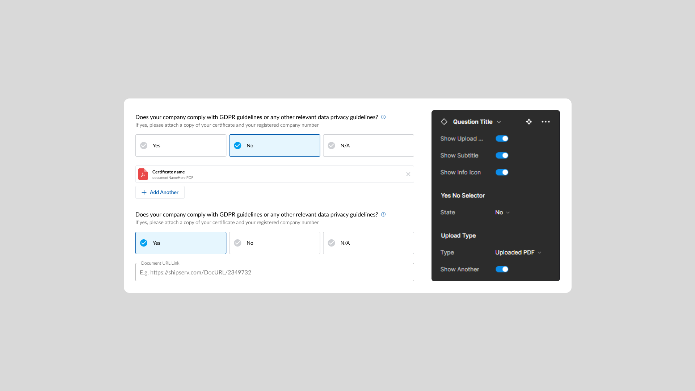Open the three-dots more options menu

coord(546,122)
